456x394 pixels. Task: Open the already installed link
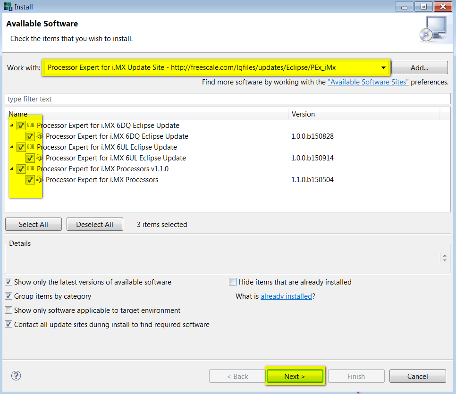click(286, 296)
